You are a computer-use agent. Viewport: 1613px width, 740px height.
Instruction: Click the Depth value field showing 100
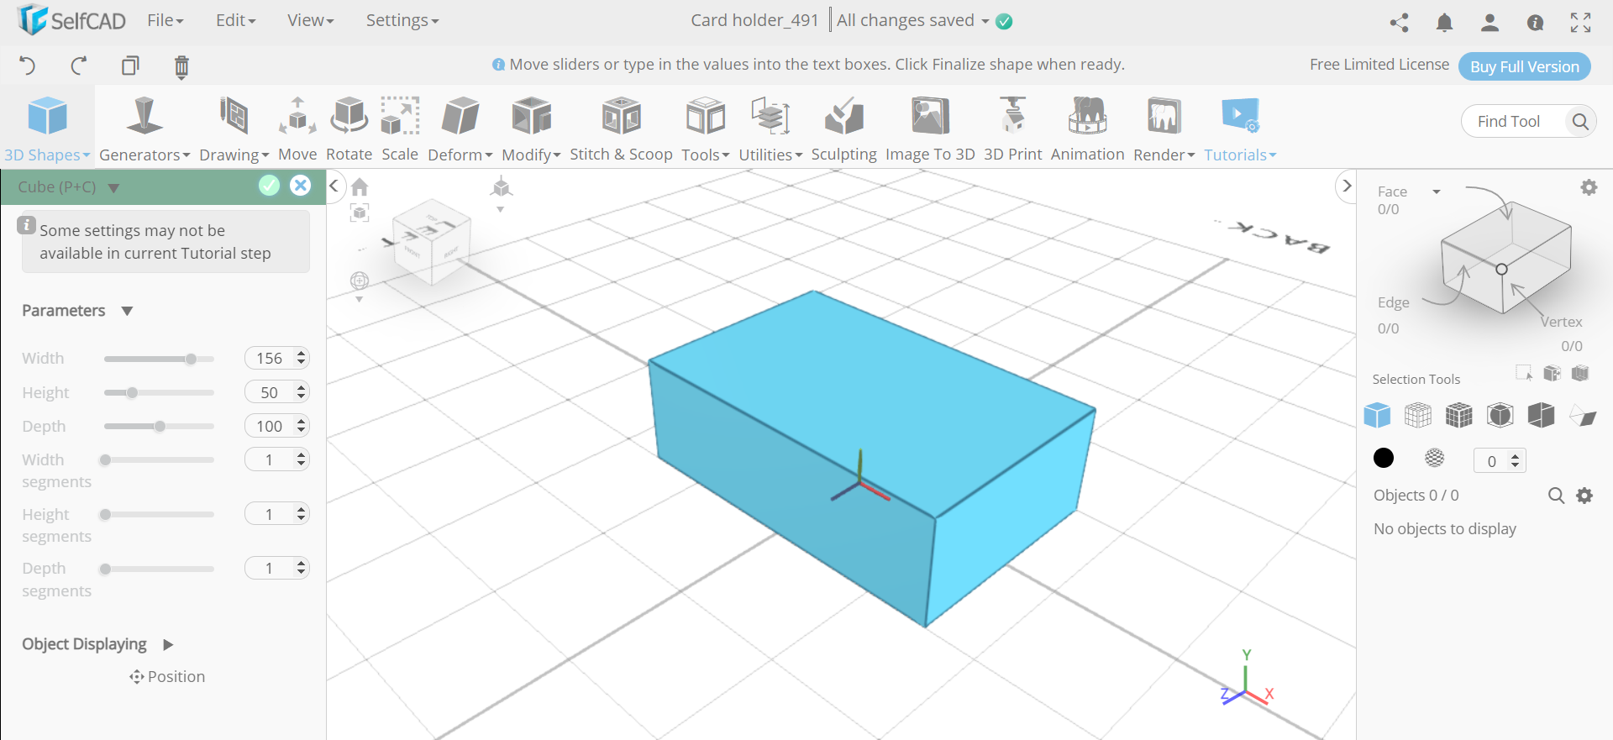point(276,426)
